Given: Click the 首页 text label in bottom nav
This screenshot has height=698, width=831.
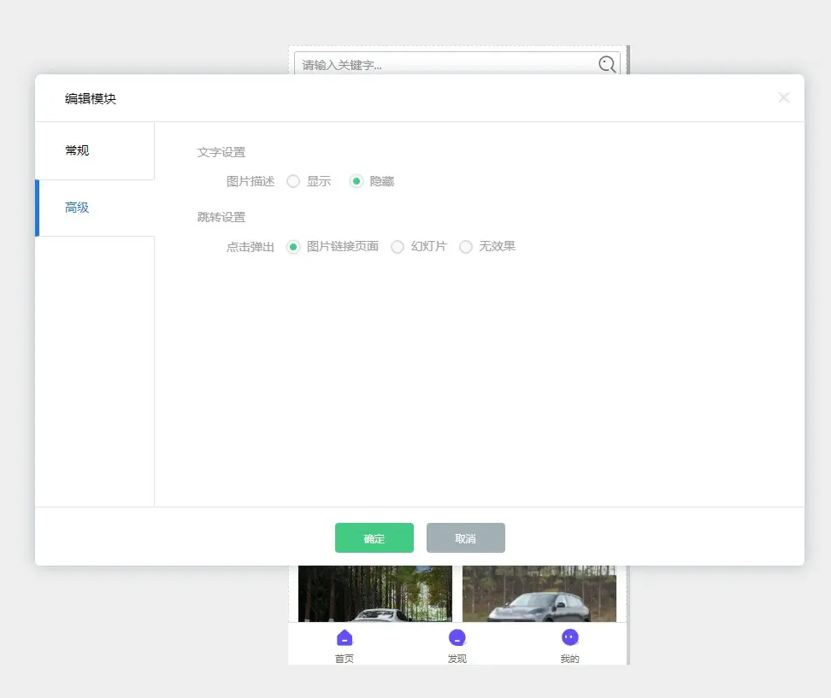Looking at the screenshot, I should pyautogui.click(x=345, y=659).
